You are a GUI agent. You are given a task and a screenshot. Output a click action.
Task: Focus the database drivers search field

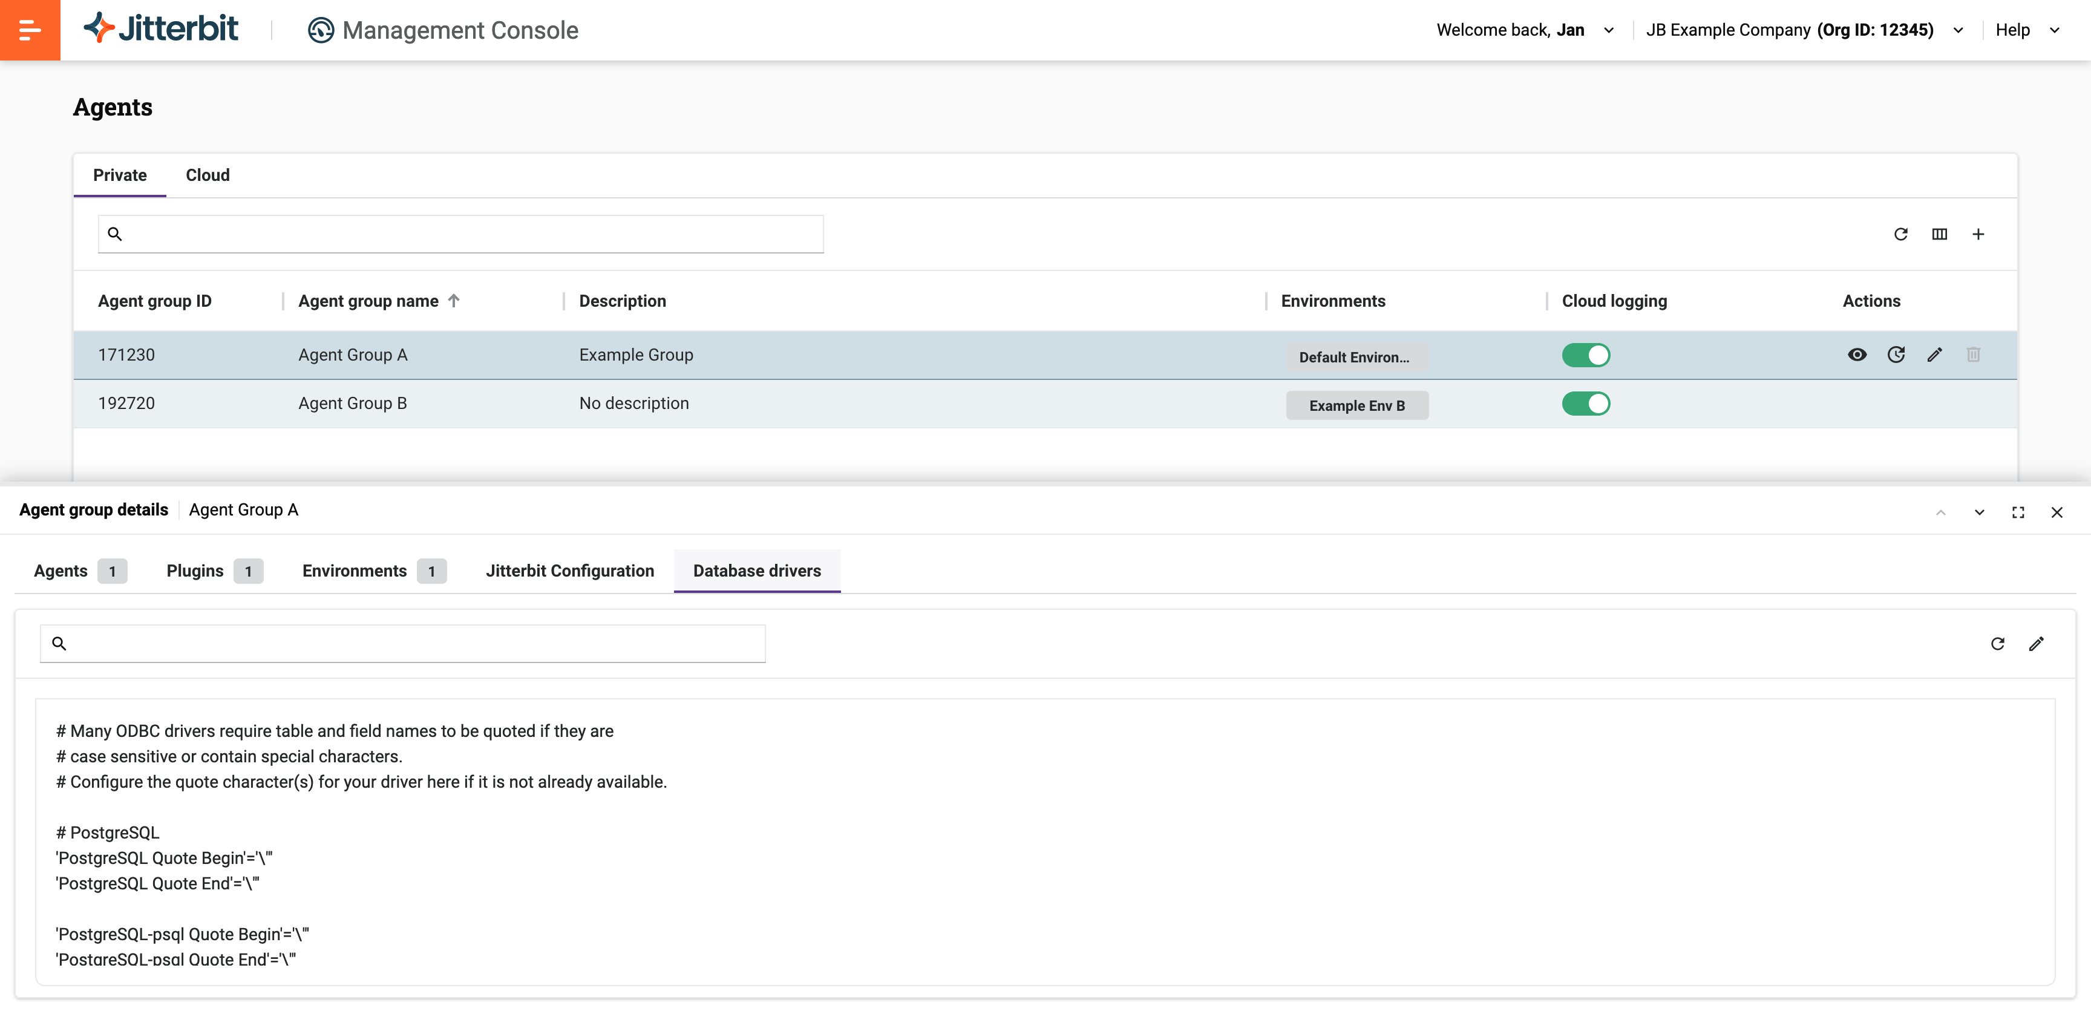[x=402, y=644]
